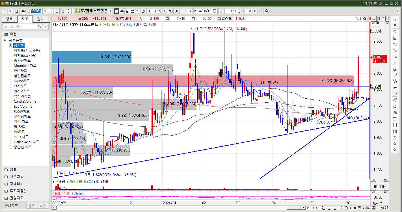
Task: Click the 삭제 button in 관심지표
Action: point(42,206)
